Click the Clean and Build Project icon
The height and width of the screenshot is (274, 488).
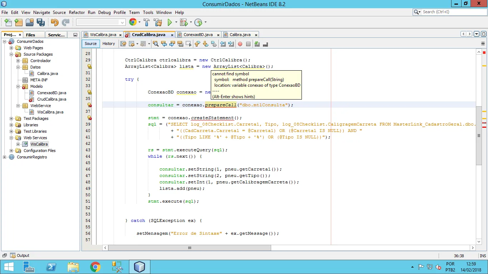[158, 22]
